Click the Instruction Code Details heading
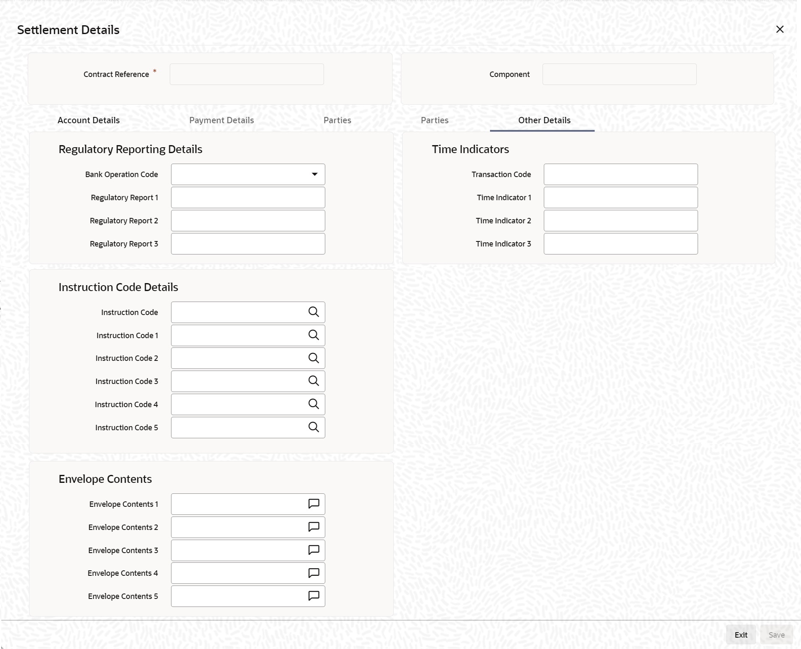The width and height of the screenshot is (801, 649). [118, 287]
